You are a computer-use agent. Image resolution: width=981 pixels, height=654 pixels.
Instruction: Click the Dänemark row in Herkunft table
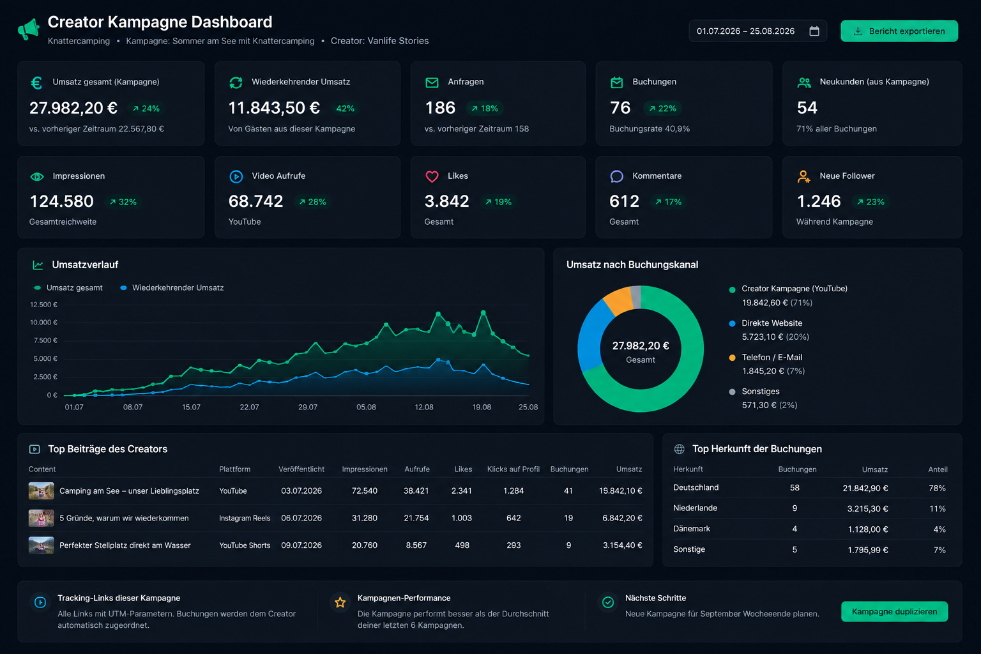810,529
